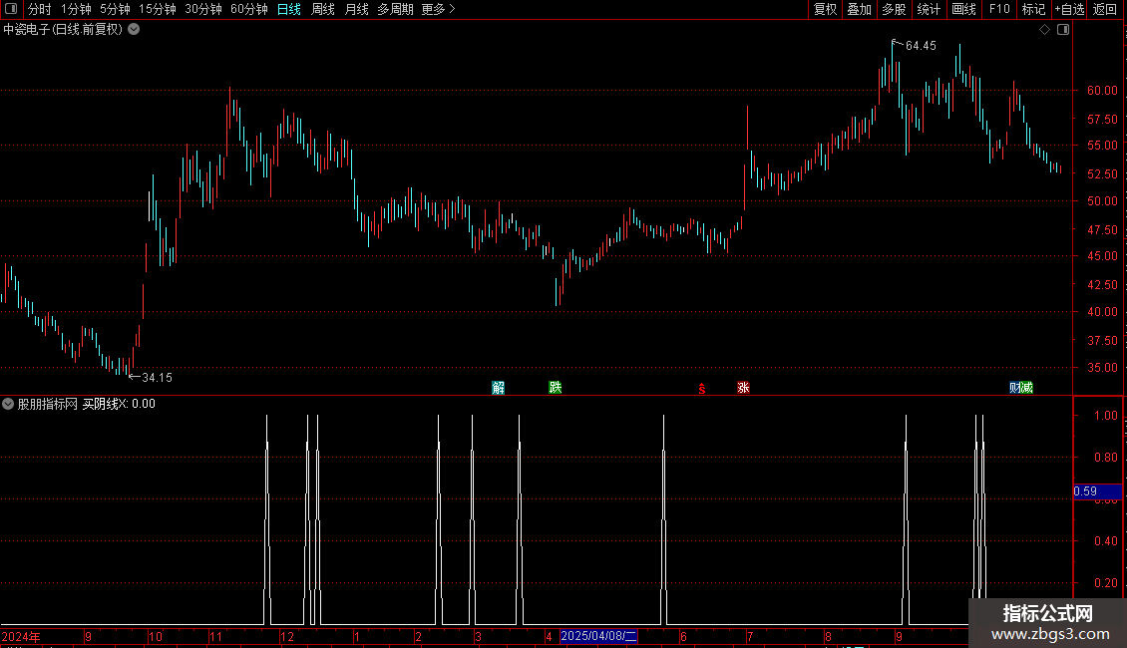
Task: Select the 1分钟 period
Action: point(76,9)
